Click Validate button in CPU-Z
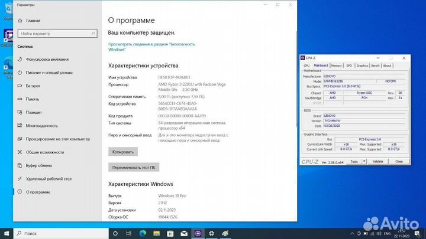 coord(377,162)
